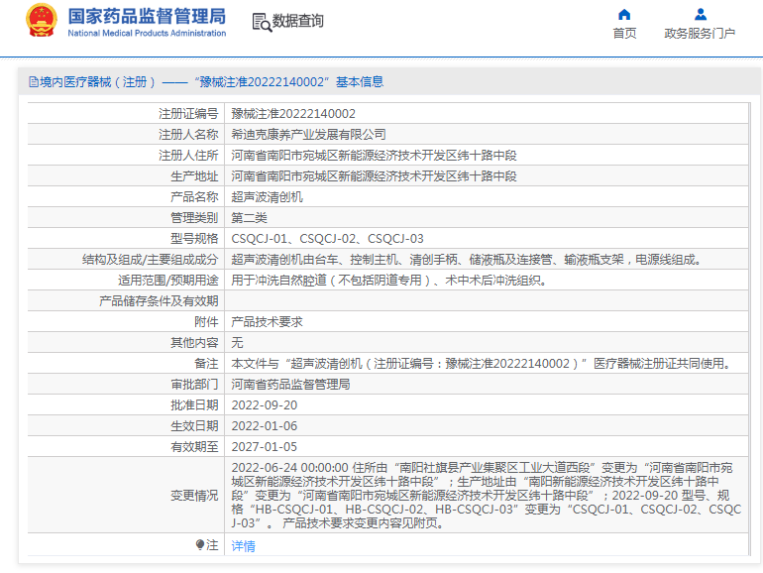Click the 有效期至 row label
This screenshot has height=573, width=763.
coord(194,447)
